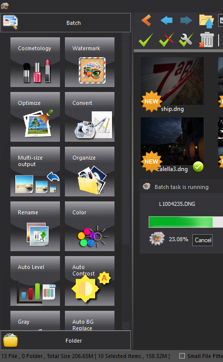
Task: Open the Optimize batch tool
Action: coord(35,117)
